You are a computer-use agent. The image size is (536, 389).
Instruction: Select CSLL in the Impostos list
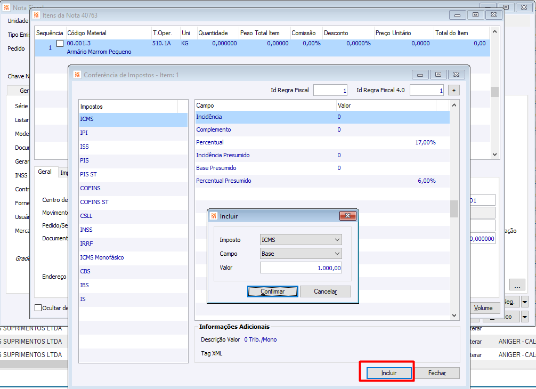pyautogui.click(x=133, y=216)
